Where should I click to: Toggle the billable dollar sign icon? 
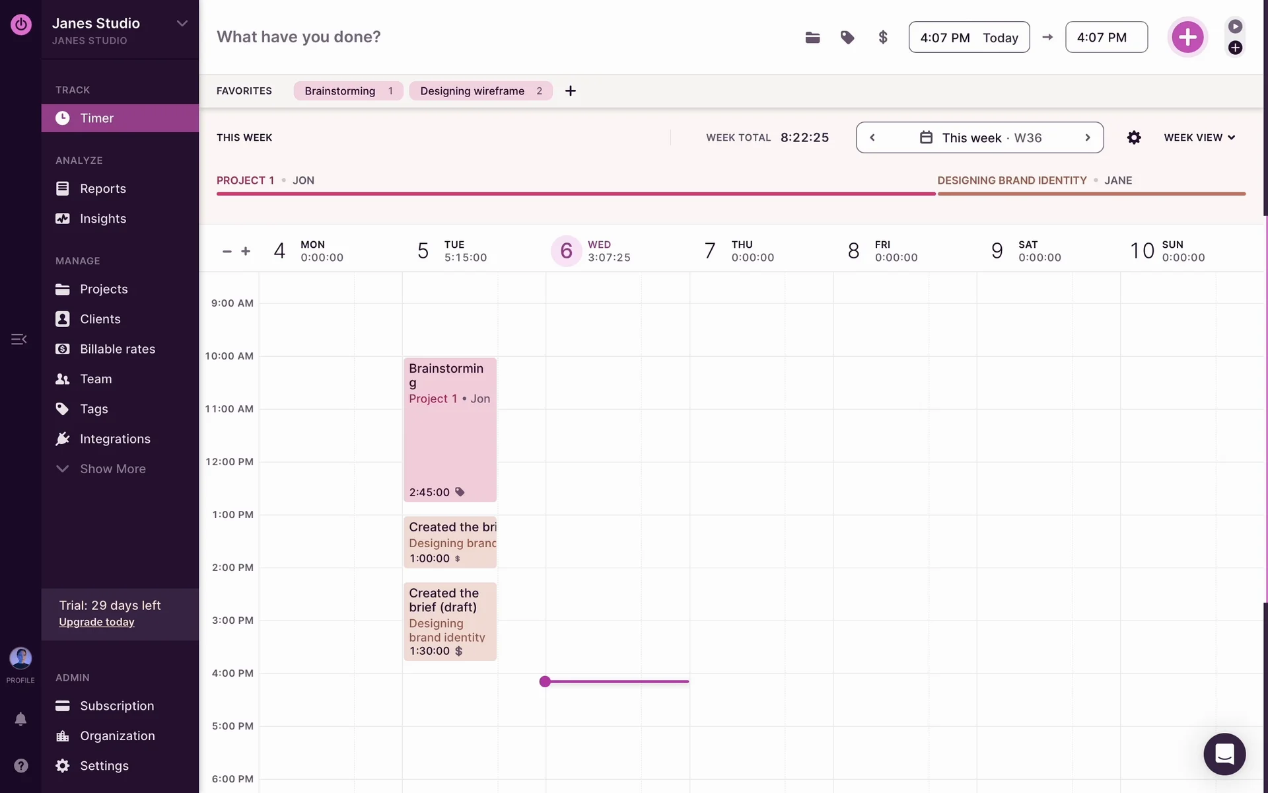[883, 38]
